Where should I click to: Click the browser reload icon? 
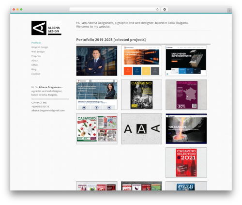[x=157, y=10]
